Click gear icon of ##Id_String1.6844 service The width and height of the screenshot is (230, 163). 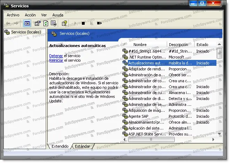pyautogui.click(x=125, y=51)
